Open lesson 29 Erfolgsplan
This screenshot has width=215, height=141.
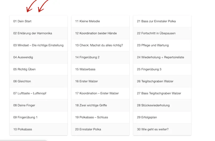pos(162,117)
